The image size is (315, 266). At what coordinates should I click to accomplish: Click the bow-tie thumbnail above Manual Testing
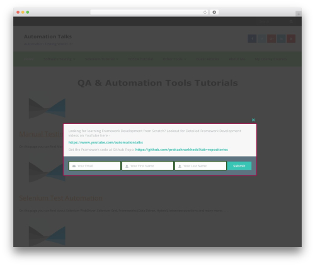pos(47,108)
